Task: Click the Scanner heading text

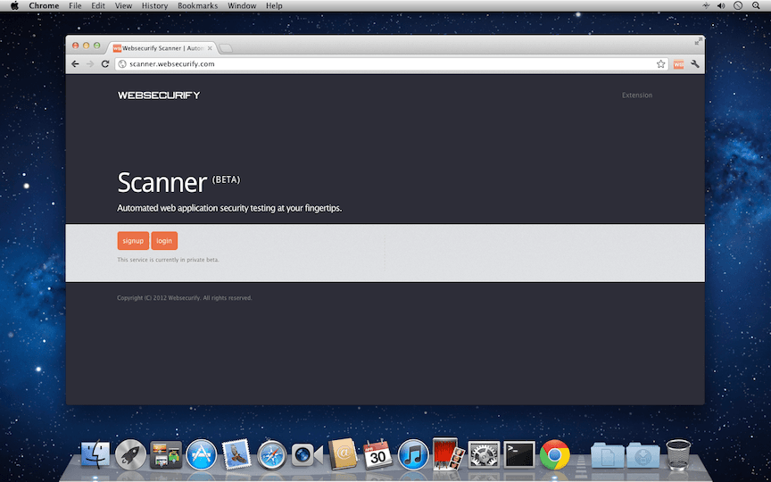Action: [x=162, y=182]
